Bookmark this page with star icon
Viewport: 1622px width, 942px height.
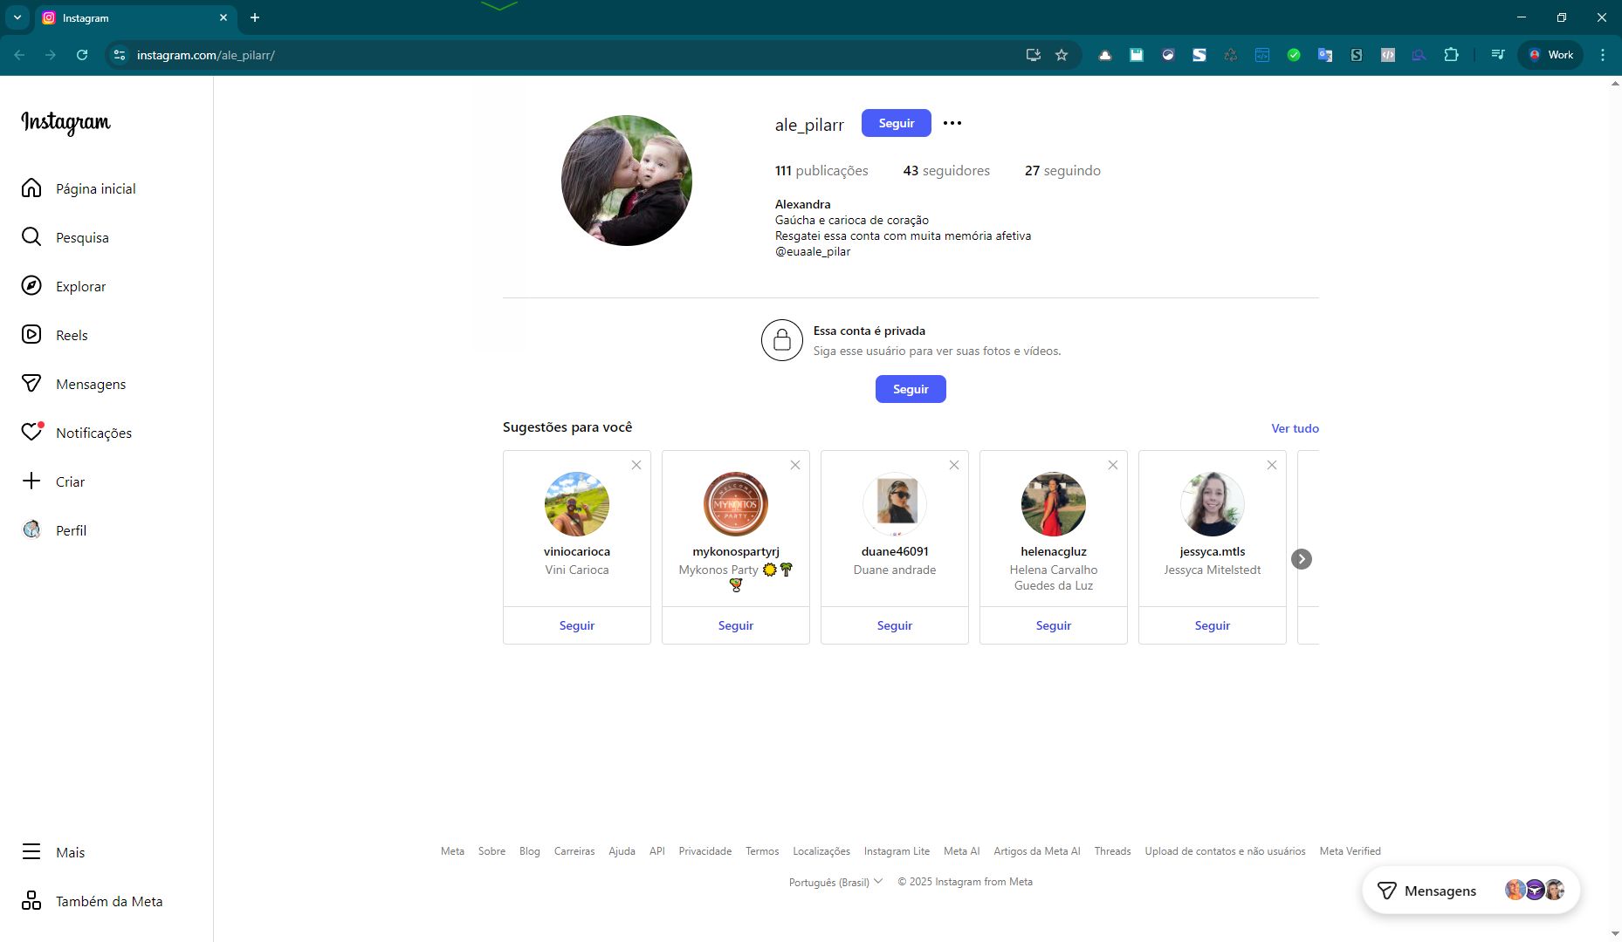1062,55
